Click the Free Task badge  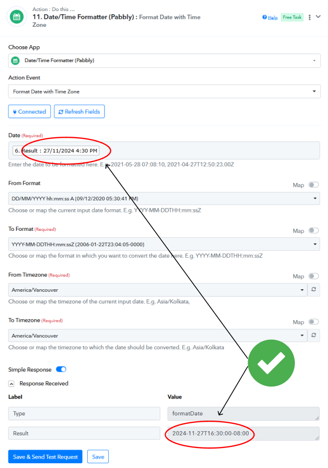coord(292,17)
